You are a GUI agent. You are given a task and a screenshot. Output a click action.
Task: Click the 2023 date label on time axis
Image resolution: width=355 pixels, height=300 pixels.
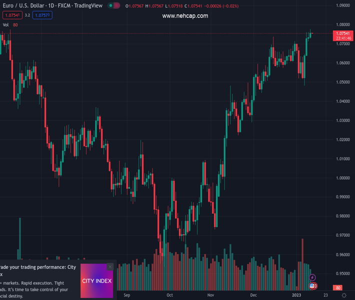click(x=296, y=295)
